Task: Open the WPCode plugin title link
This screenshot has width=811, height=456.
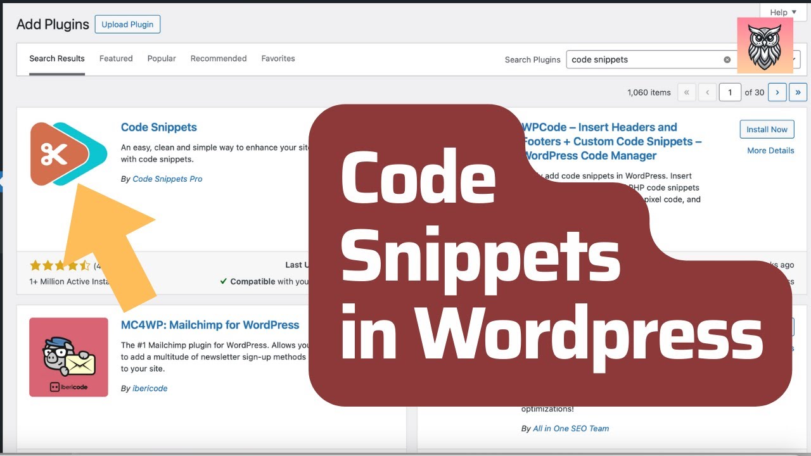Action: click(x=611, y=141)
